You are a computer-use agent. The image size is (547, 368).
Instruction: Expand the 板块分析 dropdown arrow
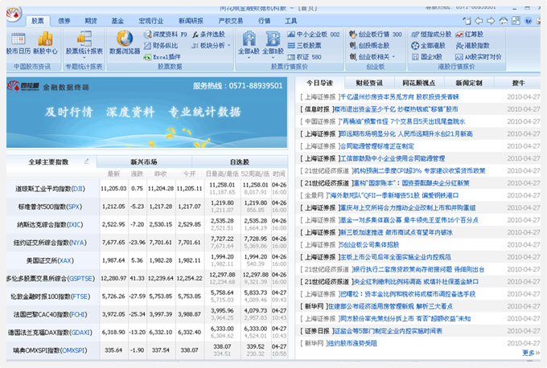(x=229, y=45)
